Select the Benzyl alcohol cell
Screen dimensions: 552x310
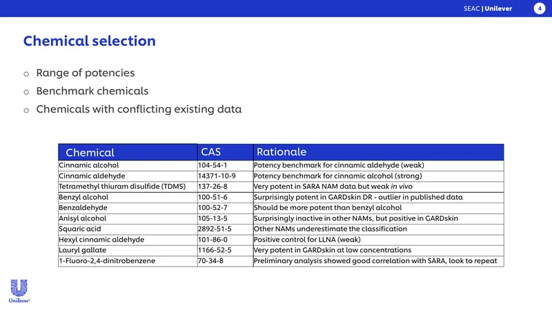(x=128, y=197)
